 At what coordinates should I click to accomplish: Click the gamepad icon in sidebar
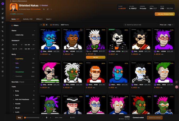coord(3,53)
